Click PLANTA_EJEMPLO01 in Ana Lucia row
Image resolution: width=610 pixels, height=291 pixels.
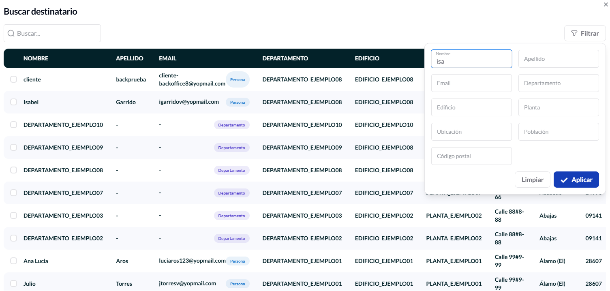point(454,261)
